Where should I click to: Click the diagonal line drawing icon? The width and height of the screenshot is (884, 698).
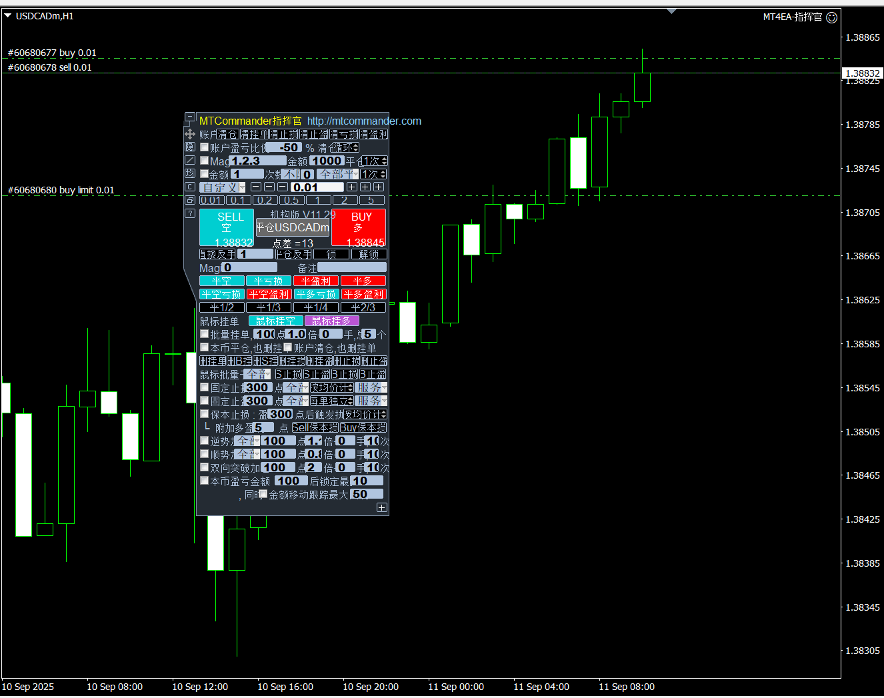click(190, 160)
